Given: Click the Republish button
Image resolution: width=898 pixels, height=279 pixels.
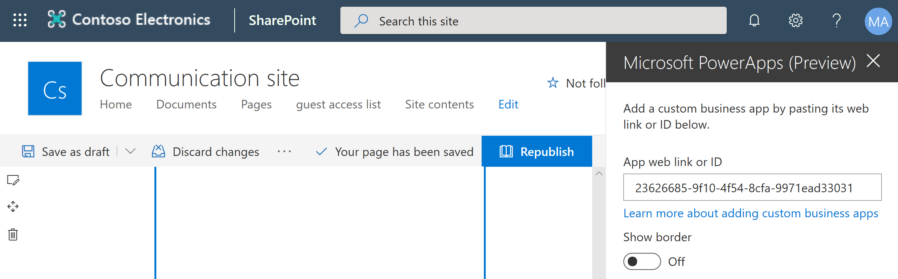Looking at the screenshot, I should tap(537, 151).
